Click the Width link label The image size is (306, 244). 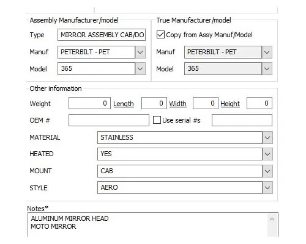(x=177, y=104)
